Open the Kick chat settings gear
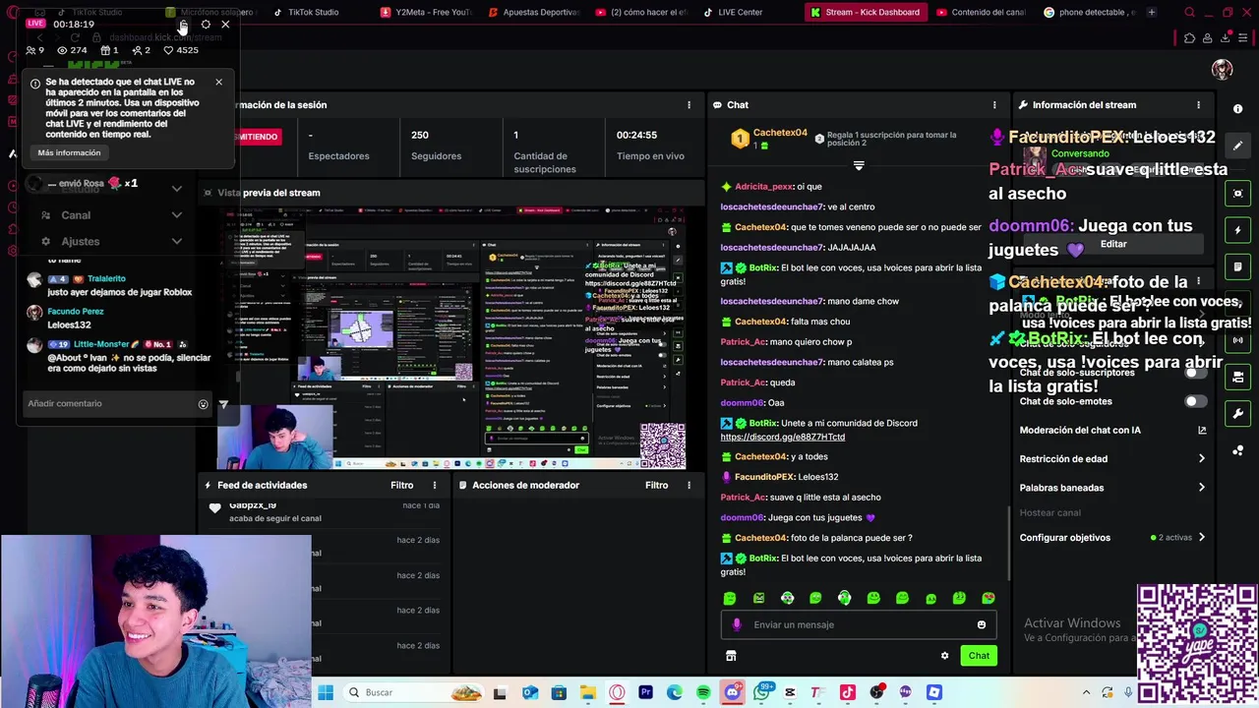1259x708 pixels. tap(944, 656)
